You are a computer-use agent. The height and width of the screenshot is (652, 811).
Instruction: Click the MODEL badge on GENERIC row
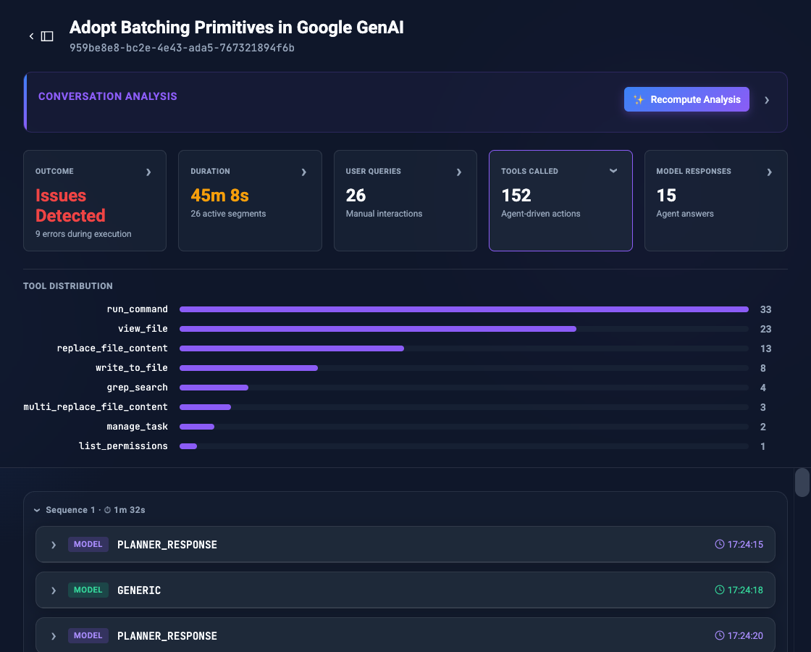point(88,590)
